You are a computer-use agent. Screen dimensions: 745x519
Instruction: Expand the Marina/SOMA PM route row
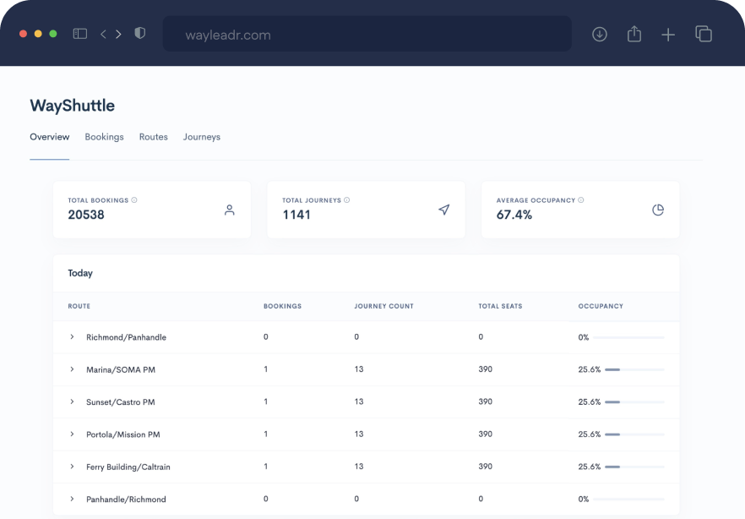coord(71,369)
